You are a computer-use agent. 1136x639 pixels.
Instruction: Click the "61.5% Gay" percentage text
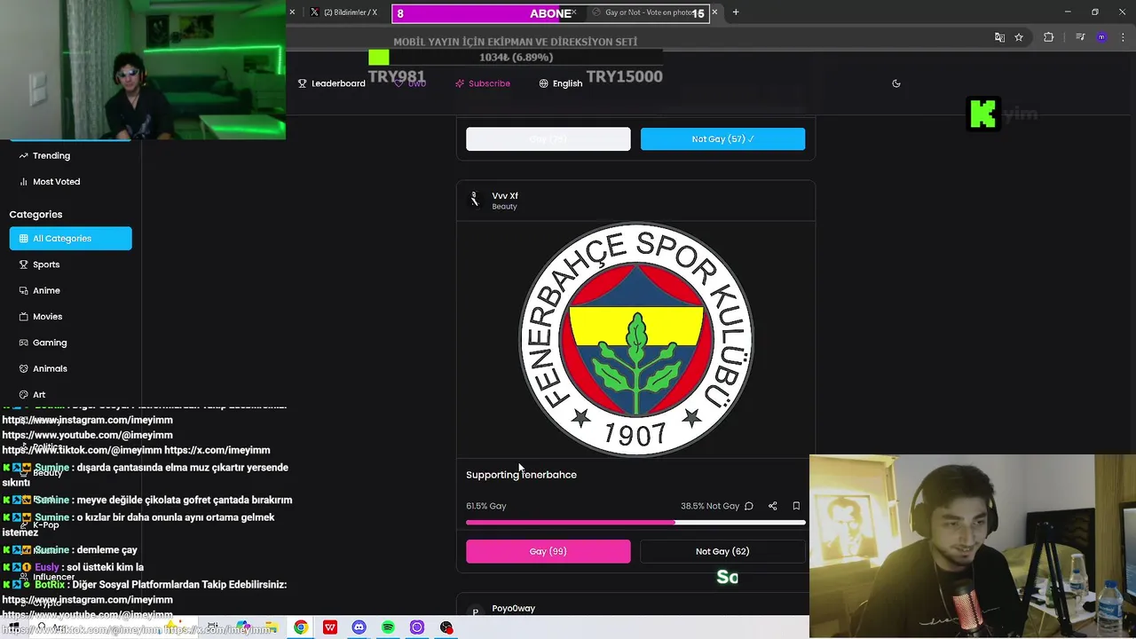point(486,506)
